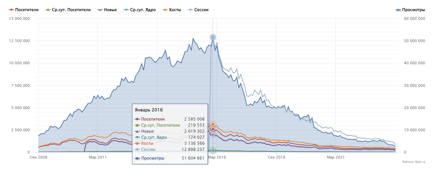Open the Рейтинг Mail.ru credit link
This screenshot has height=172, width=441.
click(413, 162)
